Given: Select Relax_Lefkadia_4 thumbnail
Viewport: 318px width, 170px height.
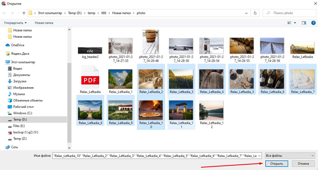Looking at the screenshot, I should coord(212,79).
